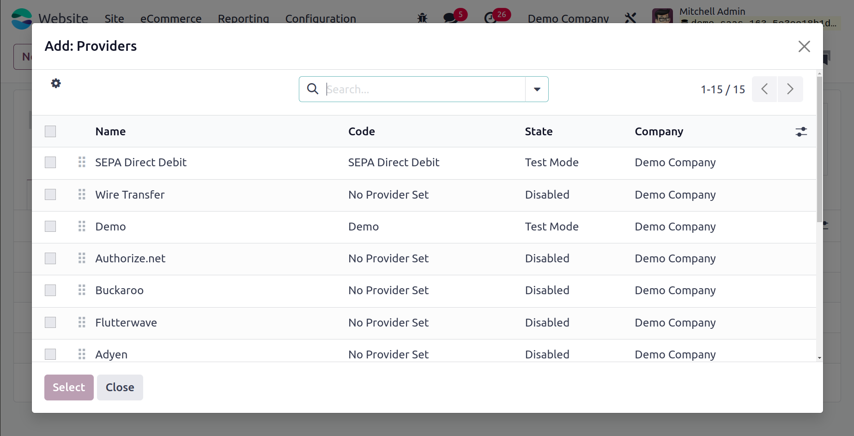Screen dimensions: 854x436
Task: Grab the drag handle for Wire Transfer
Action: pyautogui.click(x=82, y=194)
